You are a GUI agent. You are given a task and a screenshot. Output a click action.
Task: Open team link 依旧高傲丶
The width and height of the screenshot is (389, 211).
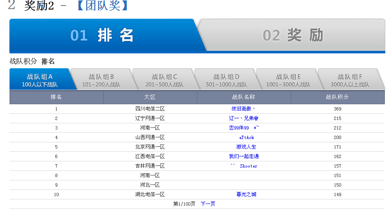pyautogui.click(x=243, y=109)
